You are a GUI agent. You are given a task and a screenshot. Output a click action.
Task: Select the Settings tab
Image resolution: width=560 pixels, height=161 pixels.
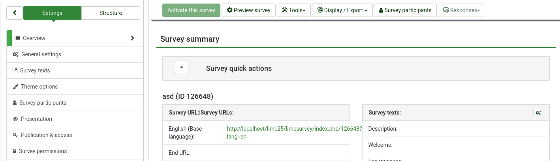point(52,13)
